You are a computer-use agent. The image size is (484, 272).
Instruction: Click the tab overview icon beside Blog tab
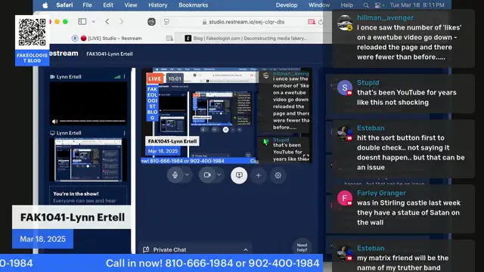click(x=169, y=39)
